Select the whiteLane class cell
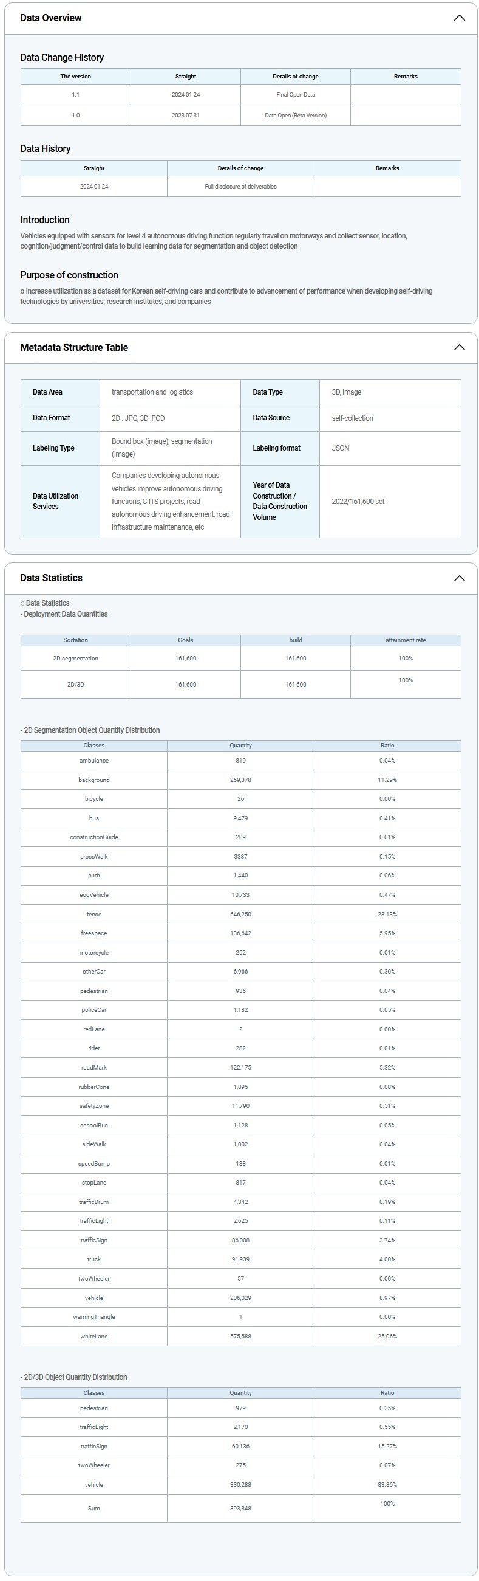The image size is (479, 1581). click(x=93, y=1336)
